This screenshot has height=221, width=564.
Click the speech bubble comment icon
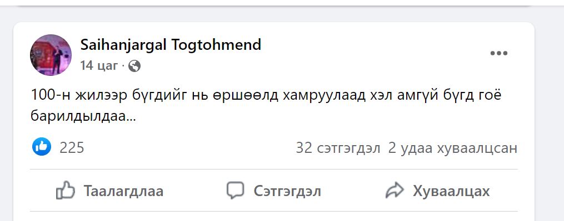[x=235, y=191]
